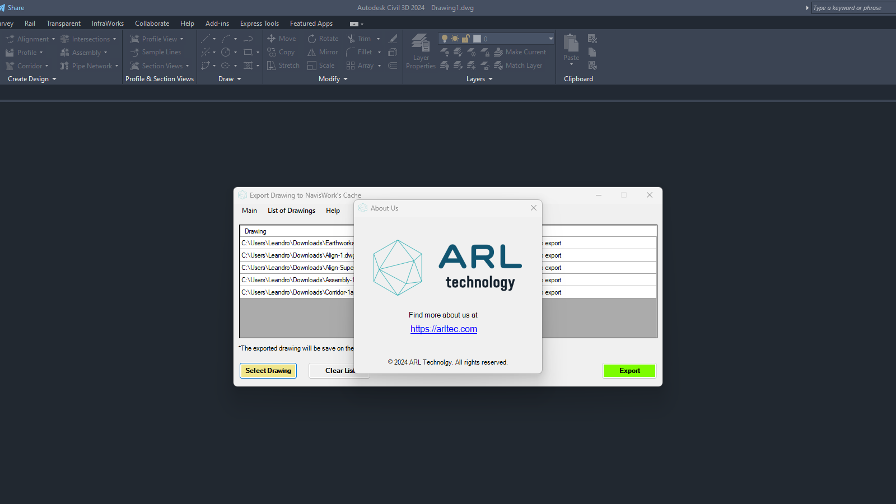896x504 pixels.
Task: Launch the Array tool
Action: (360, 66)
